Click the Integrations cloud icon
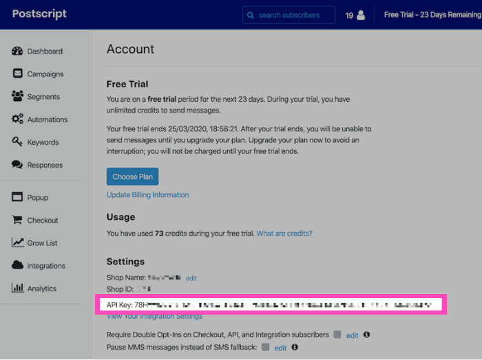 (x=17, y=266)
